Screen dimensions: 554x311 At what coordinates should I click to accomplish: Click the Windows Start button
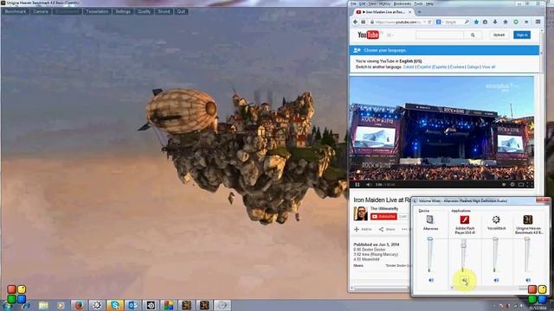coord(8,306)
